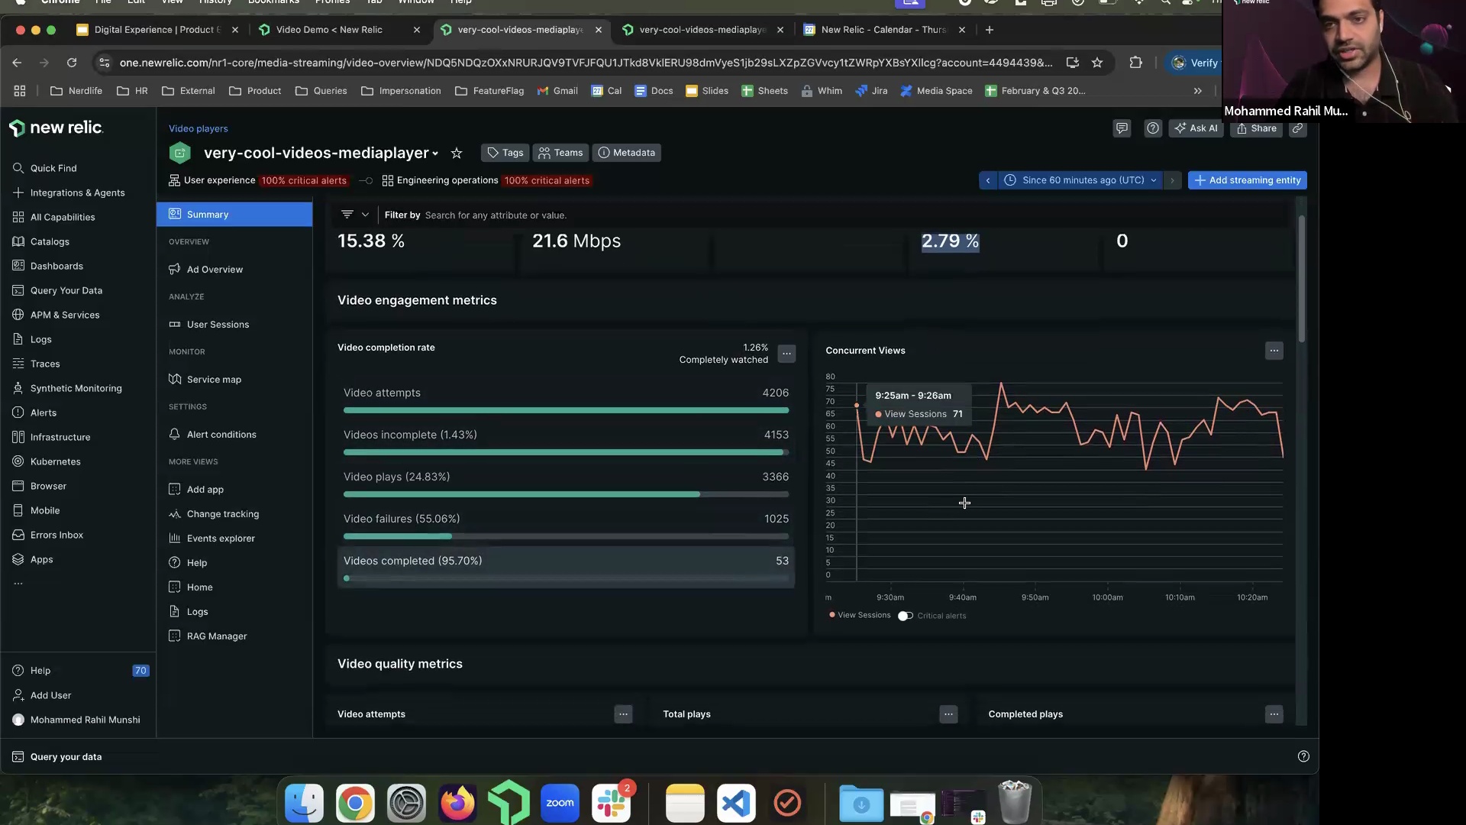This screenshot has width=1466, height=825.
Task: Open Completed plays chart options menu
Action: tap(1274, 714)
